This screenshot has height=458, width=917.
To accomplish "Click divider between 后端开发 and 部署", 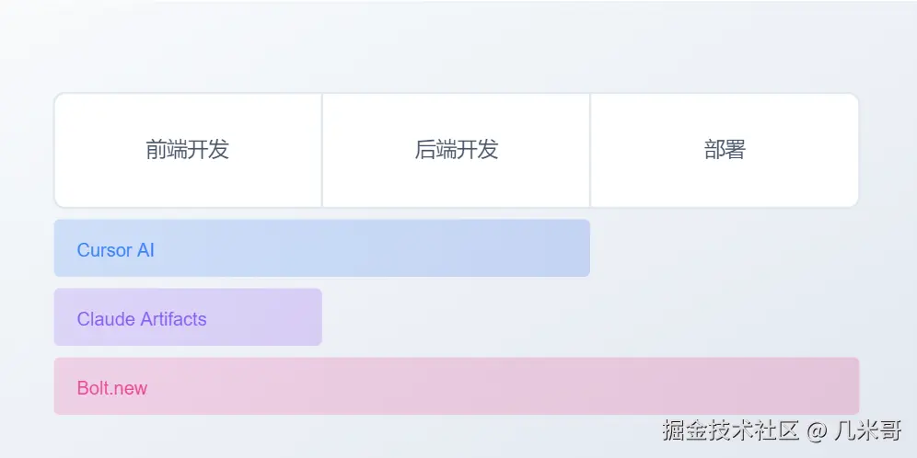I will (x=590, y=150).
